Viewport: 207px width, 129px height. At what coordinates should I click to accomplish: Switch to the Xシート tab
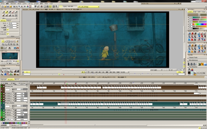click(17, 79)
